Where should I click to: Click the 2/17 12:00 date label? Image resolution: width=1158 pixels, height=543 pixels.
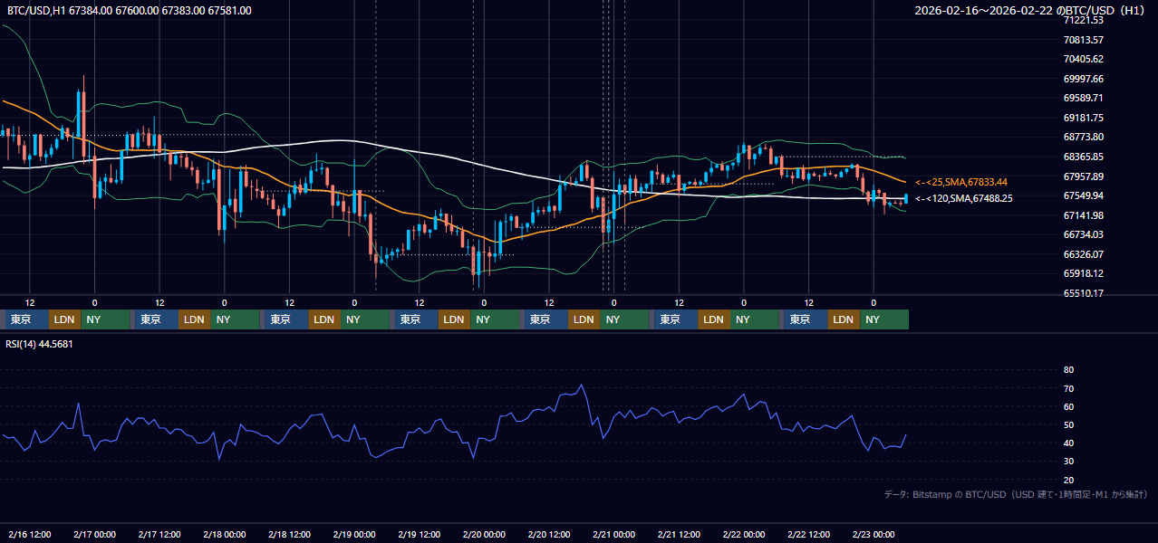click(159, 535)
